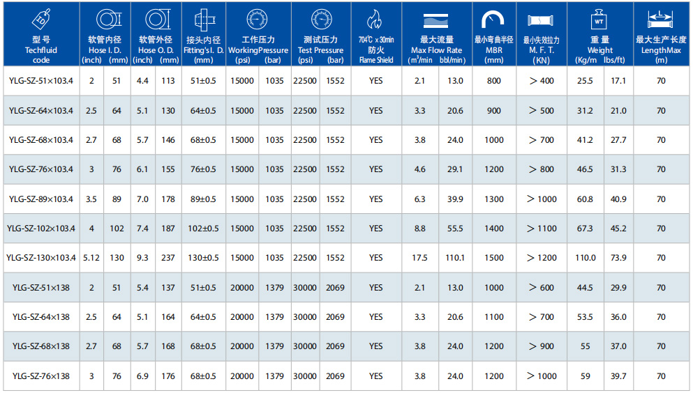Select the 110.0 Kg/m weight value
Image resolution: width=693 pixels, height=393 pixels.
pyautogui.click(x=586, y=258)
